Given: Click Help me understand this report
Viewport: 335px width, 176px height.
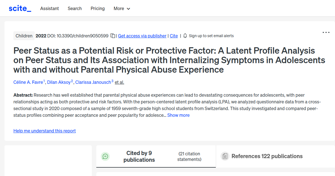Looking at the screenshot, I should pos(44,131).
